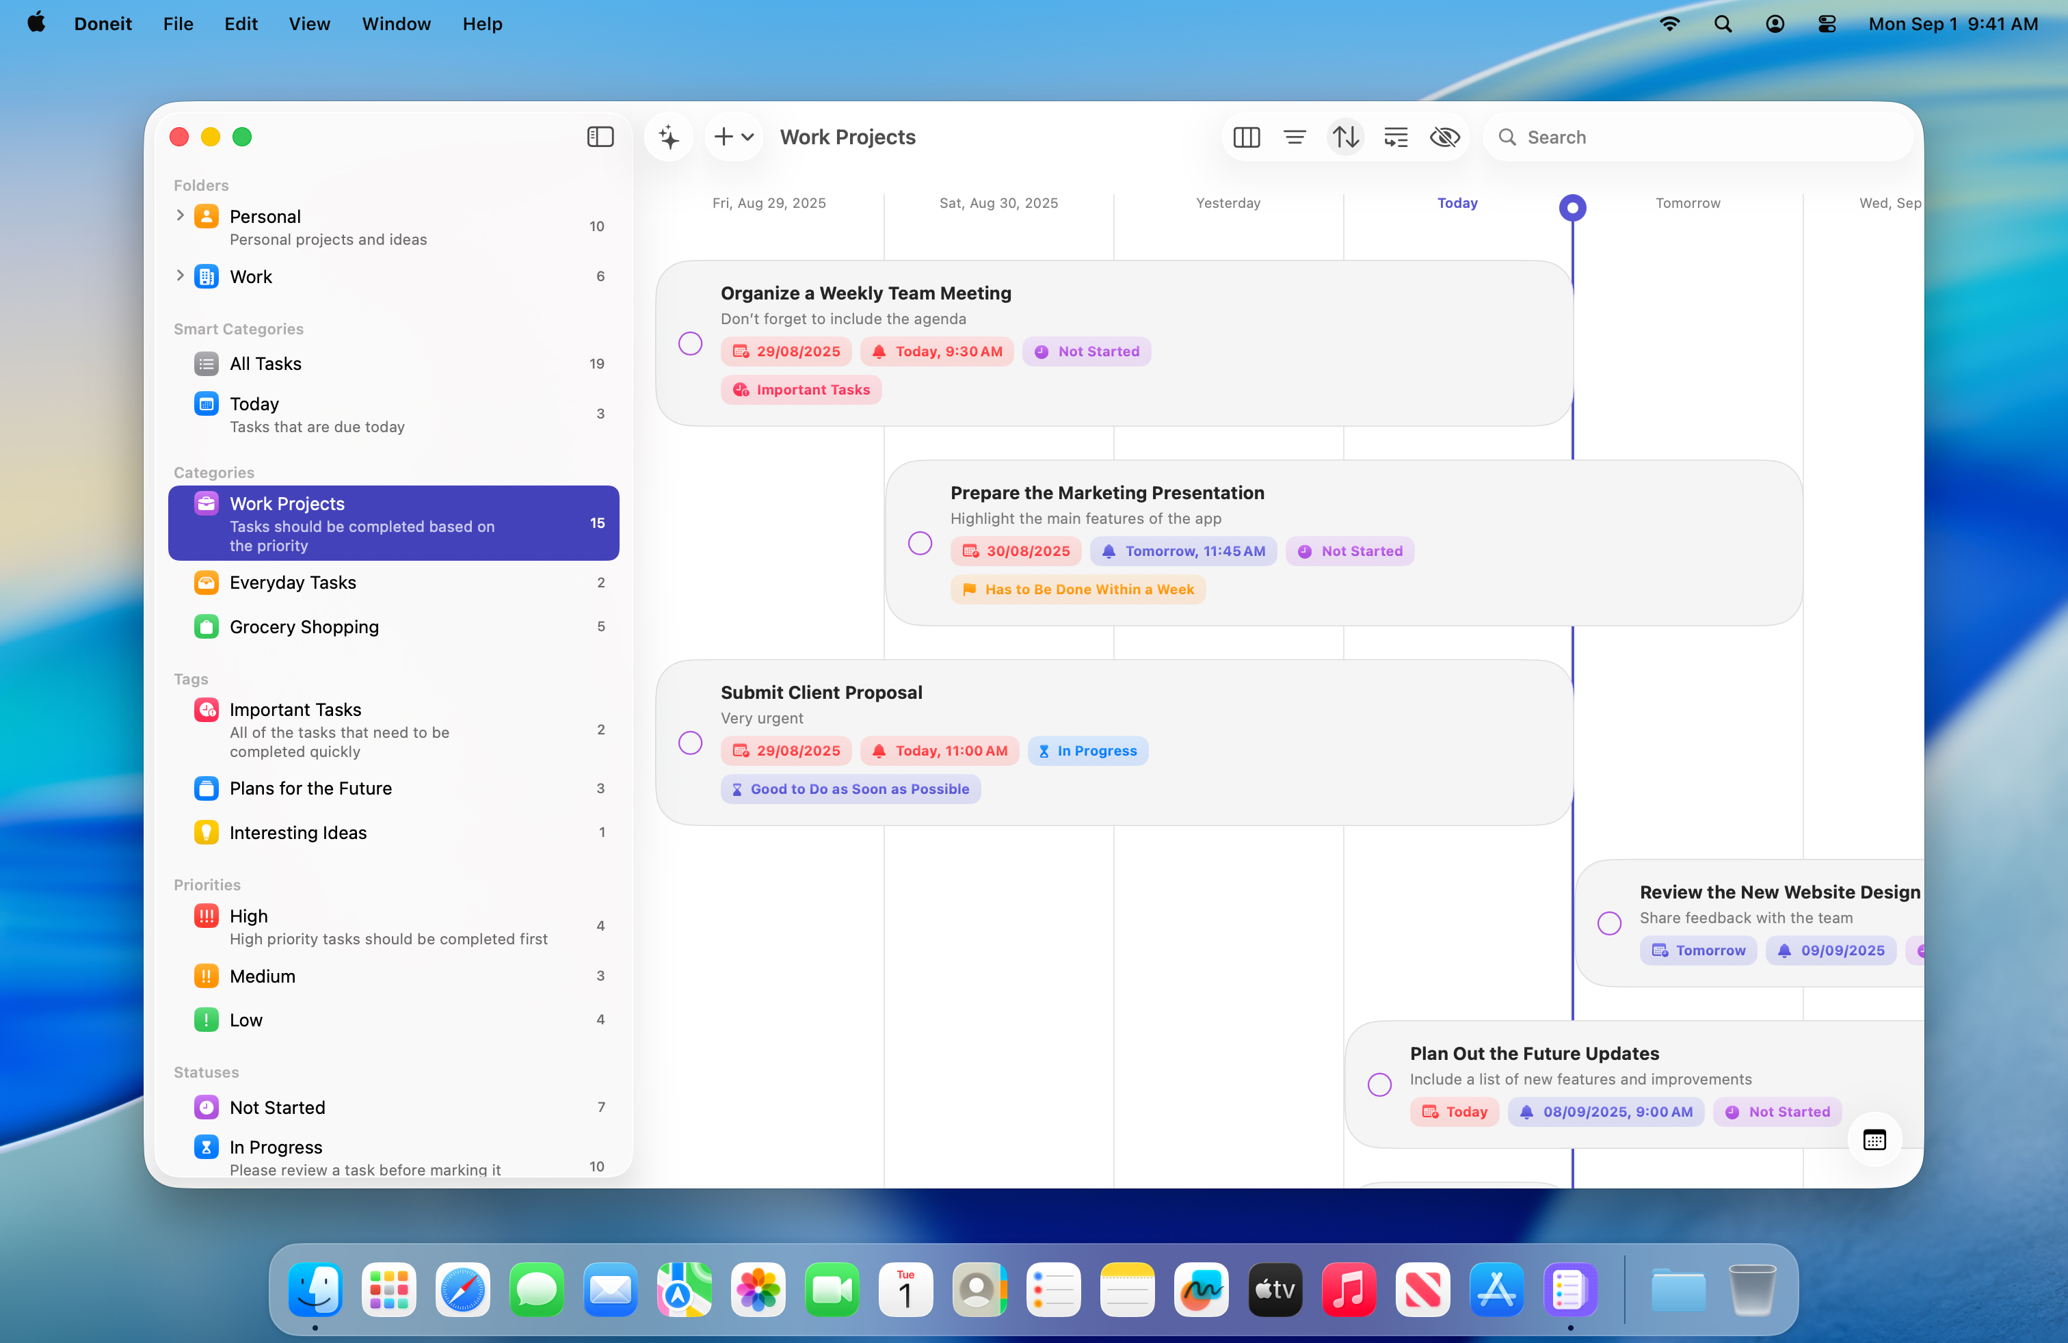Viewport: 2068px width, 1343px height.
Task: Select the Grocery Shopping category
Action: point(304,626)
